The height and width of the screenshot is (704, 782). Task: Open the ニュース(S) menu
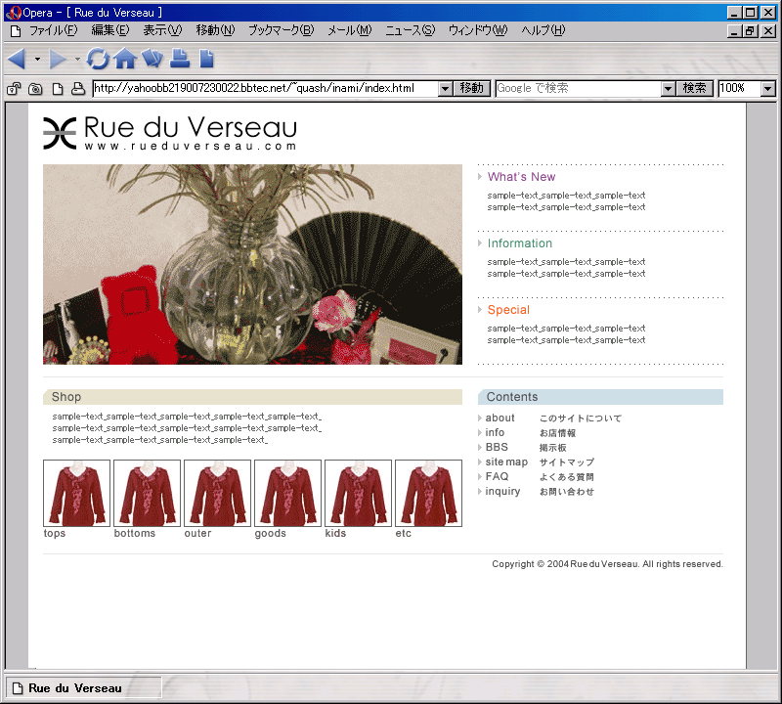point(410,31)
